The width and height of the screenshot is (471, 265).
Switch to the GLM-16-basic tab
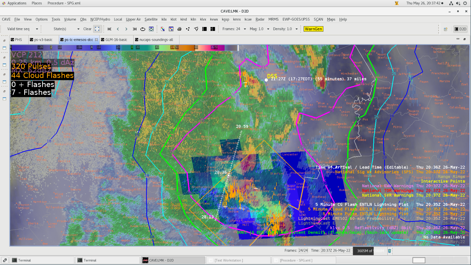click(x=116, y=40)
